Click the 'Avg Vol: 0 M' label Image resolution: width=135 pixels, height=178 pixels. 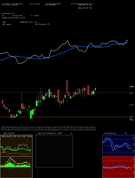pyautogui.click(x=85, y=5)
